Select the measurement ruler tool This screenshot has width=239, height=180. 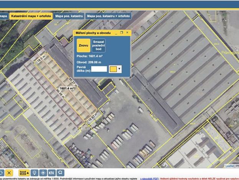pyautogui.click(x=23, y=173)
